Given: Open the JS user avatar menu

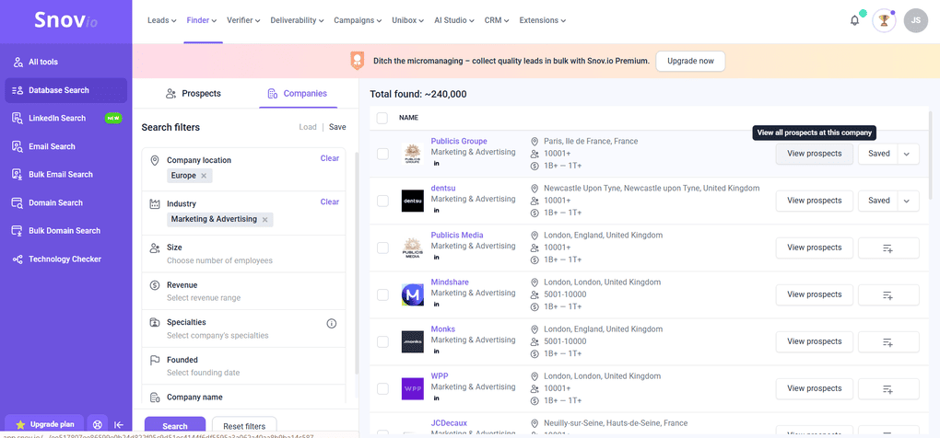Looking at the screenshot, I should pos(915,20).
